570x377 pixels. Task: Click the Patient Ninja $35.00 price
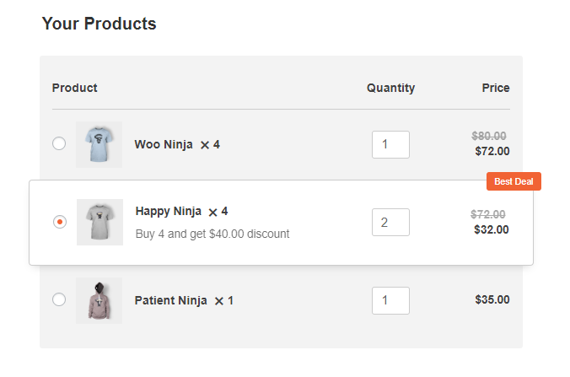tap(492, 299)
